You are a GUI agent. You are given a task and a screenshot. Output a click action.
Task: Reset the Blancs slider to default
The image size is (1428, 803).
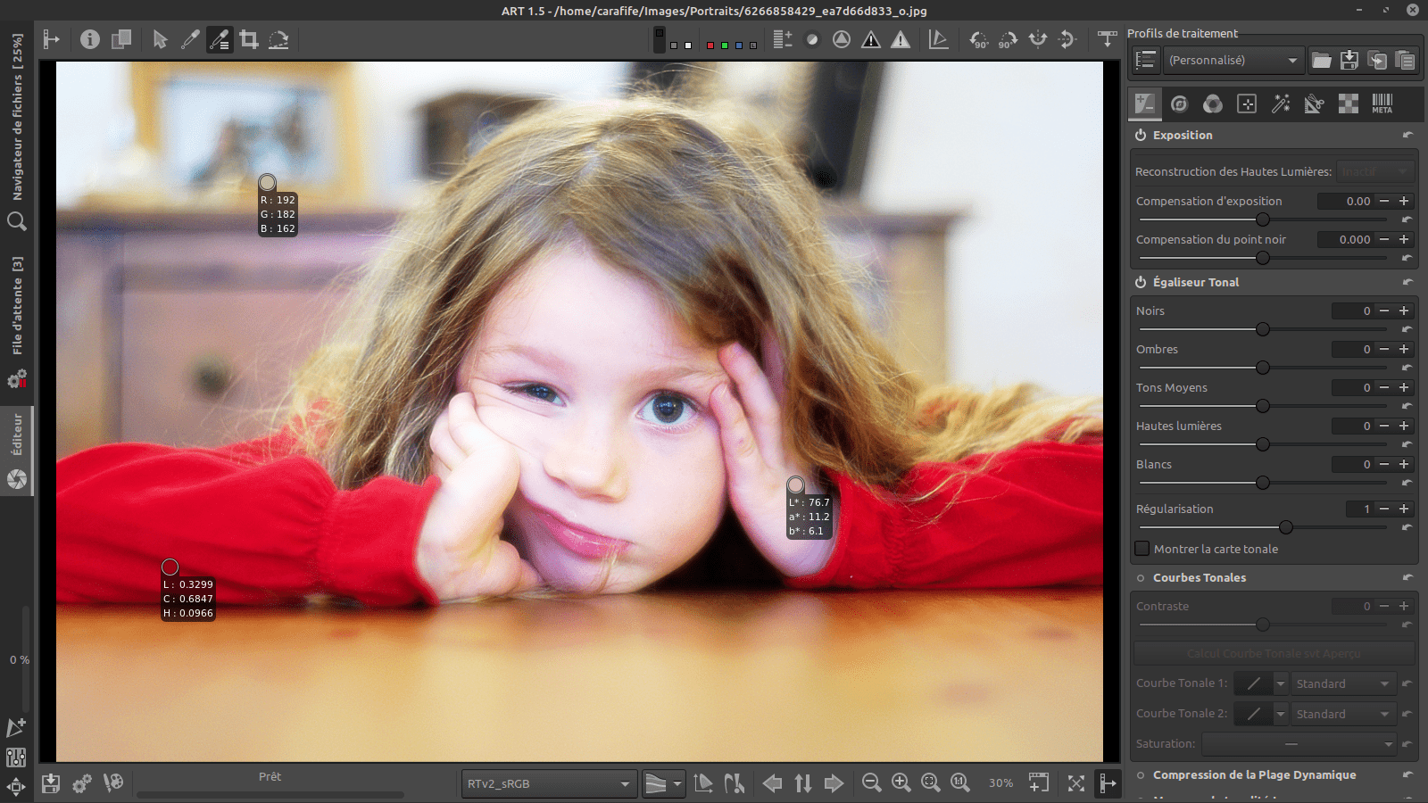click(1407, 483)
